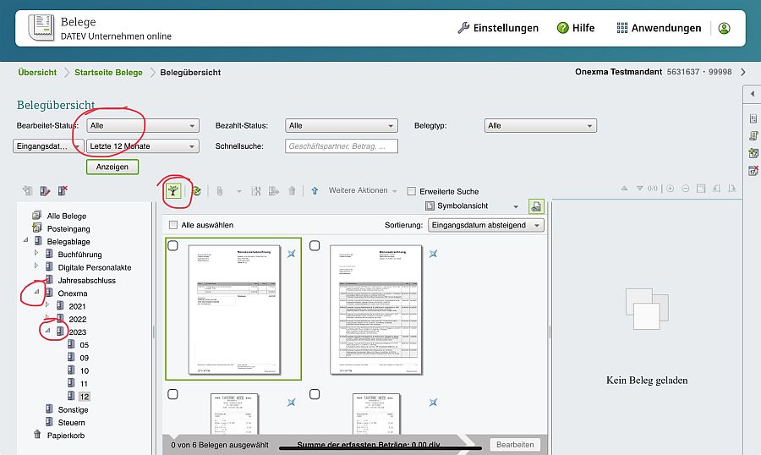Click the blue upload arrow icon
The width and height of the screenshot is (761, 455).
click(315, 191)
